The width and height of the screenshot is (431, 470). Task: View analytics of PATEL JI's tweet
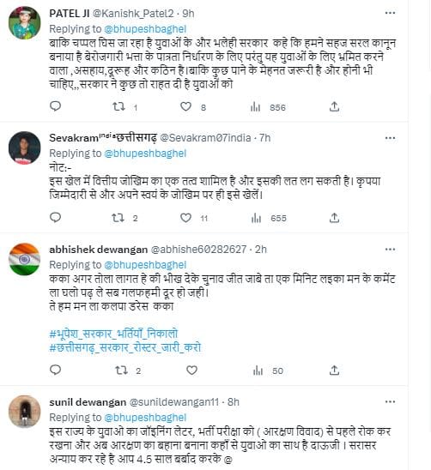[x=255, y=106]
